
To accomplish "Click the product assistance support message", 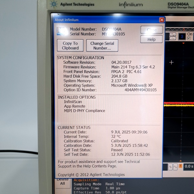I will pyautogui.click(x=99, y=164).
